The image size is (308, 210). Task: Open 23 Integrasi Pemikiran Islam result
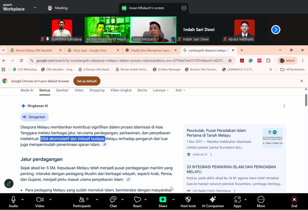231,169
